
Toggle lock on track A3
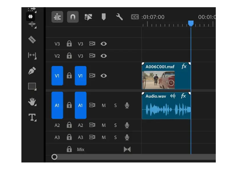click(x=69, y=137)
